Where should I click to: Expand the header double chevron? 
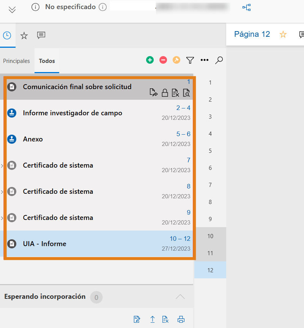click(x=12, y=9)
